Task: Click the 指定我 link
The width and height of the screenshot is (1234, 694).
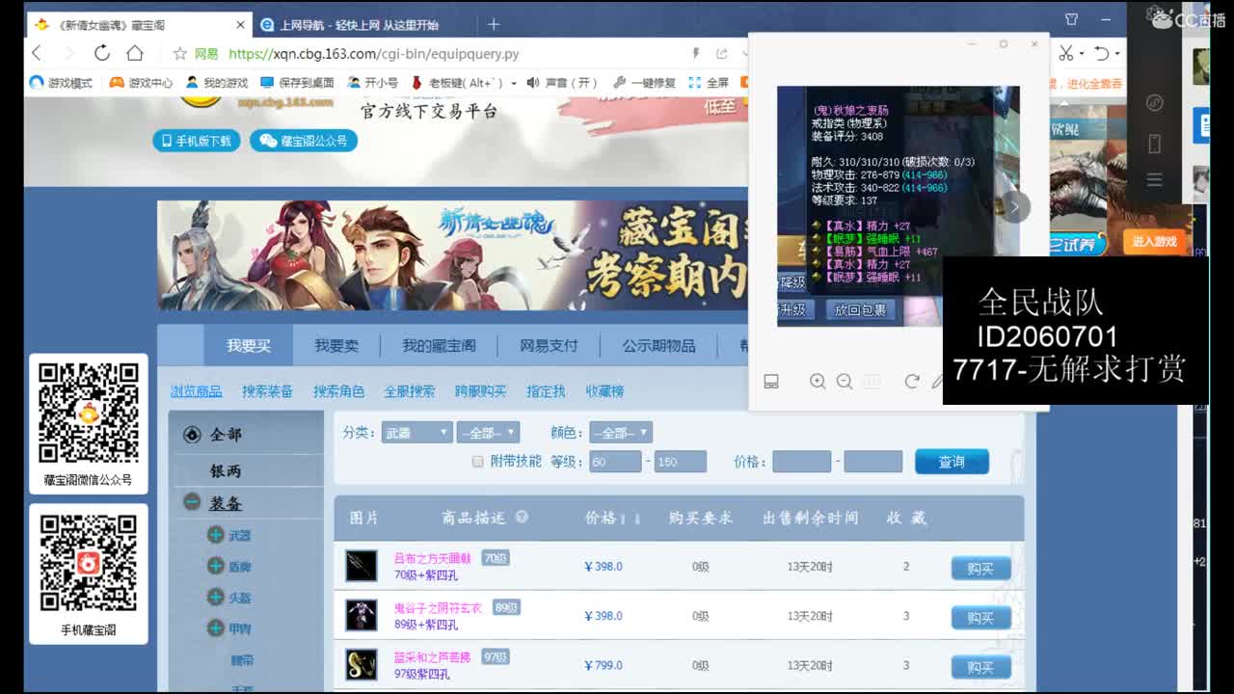Action: coord(546,391)
